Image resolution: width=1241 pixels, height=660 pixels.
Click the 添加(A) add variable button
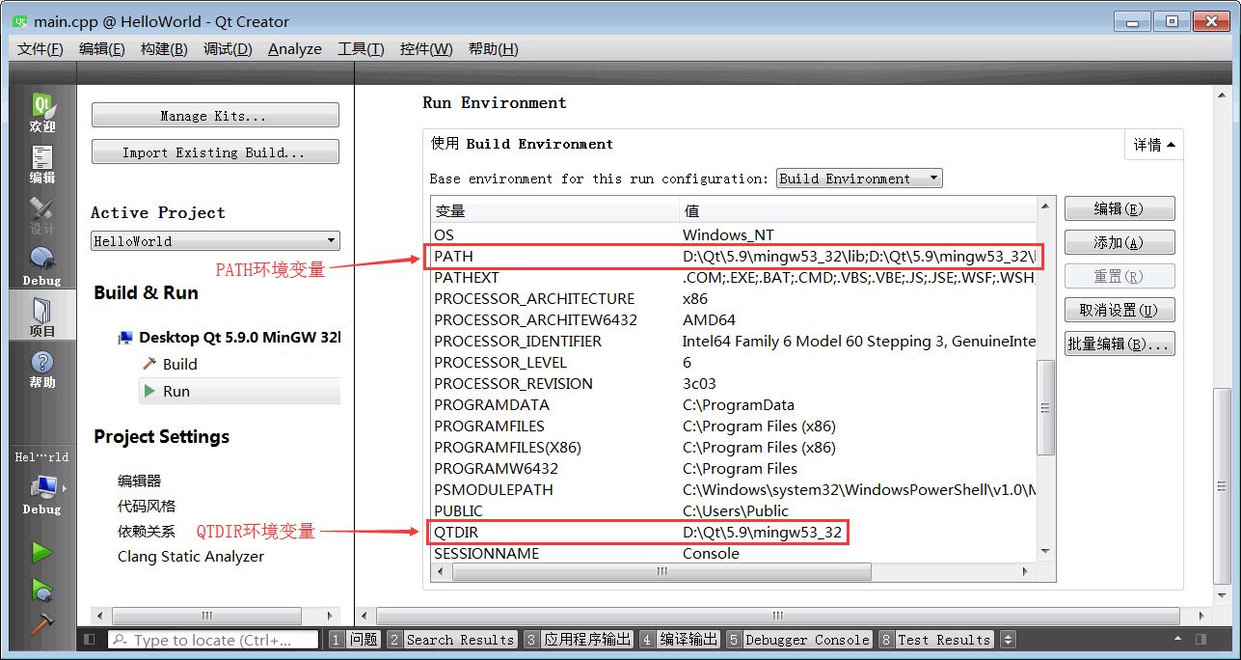pyautogui.click(x=1120, y=242)
